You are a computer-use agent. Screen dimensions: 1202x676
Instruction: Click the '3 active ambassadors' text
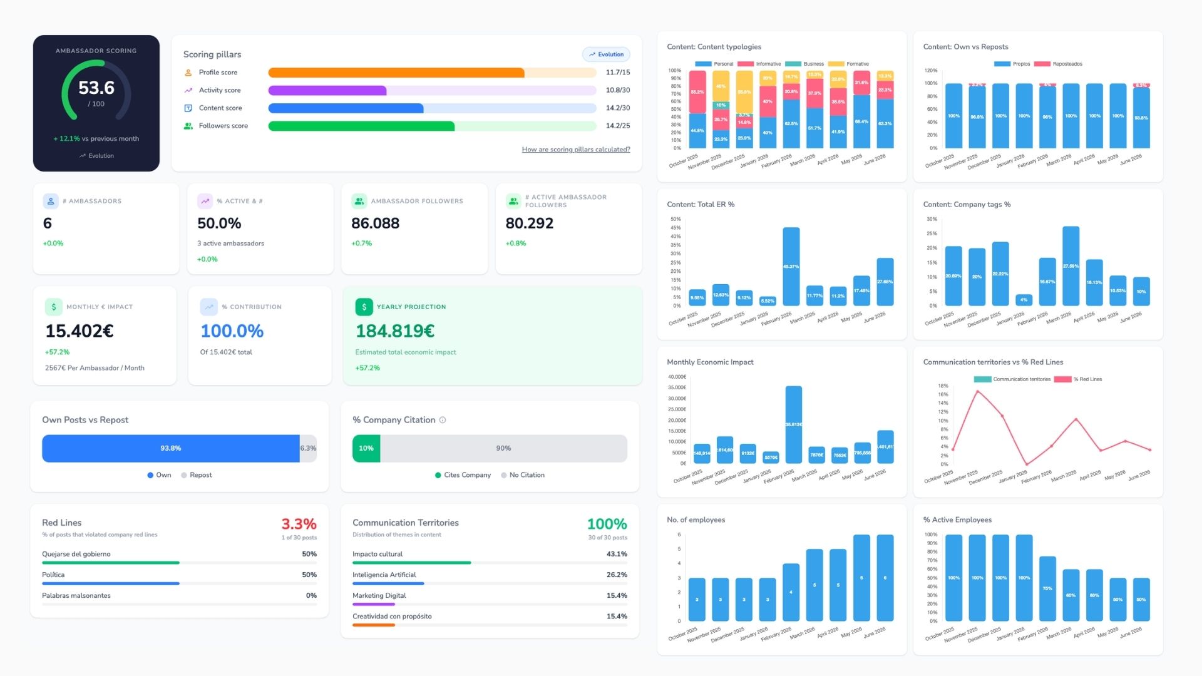coord(231,243)
